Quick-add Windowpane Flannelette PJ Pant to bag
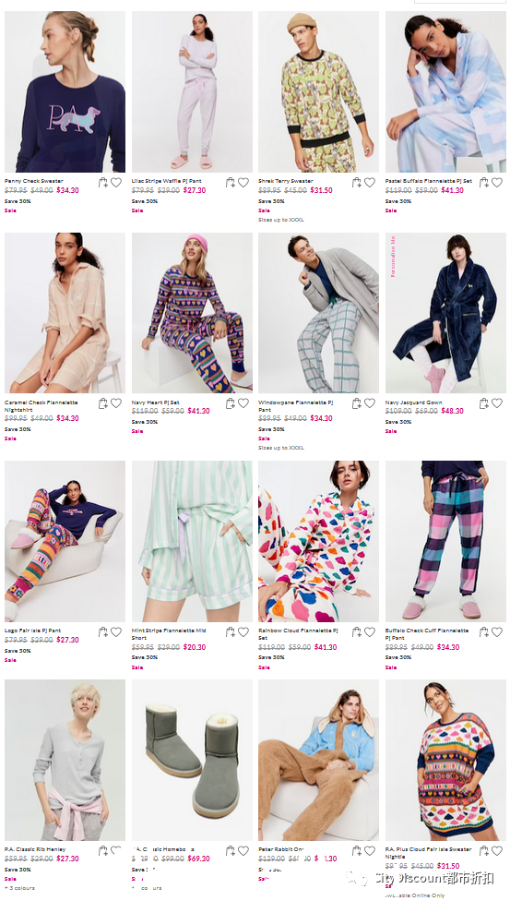 coord(357,403)
